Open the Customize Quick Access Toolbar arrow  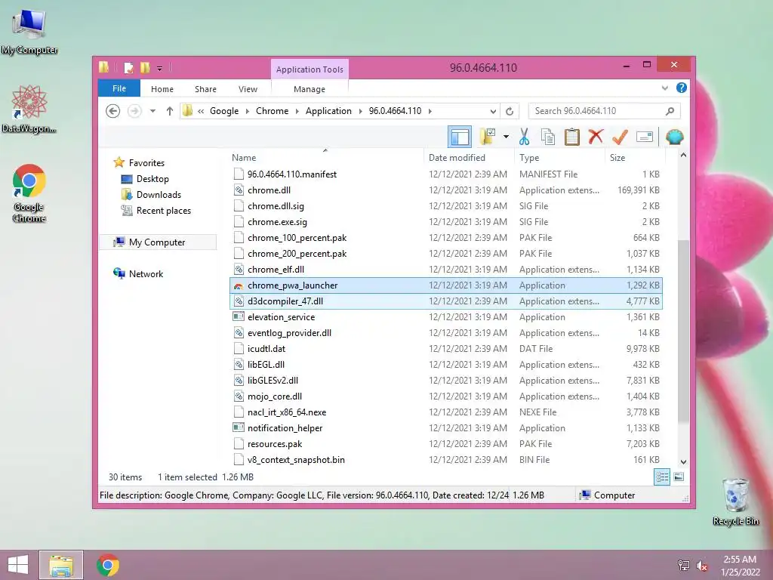coord(160,69)
